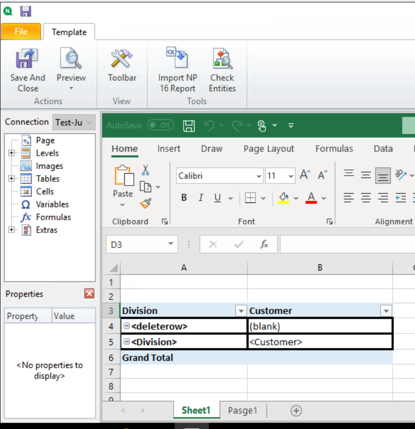
Task: Select the Template tab
Action: click(x=69, y=32)
